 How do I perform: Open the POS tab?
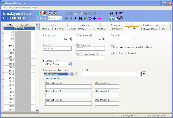click(164, 28)
